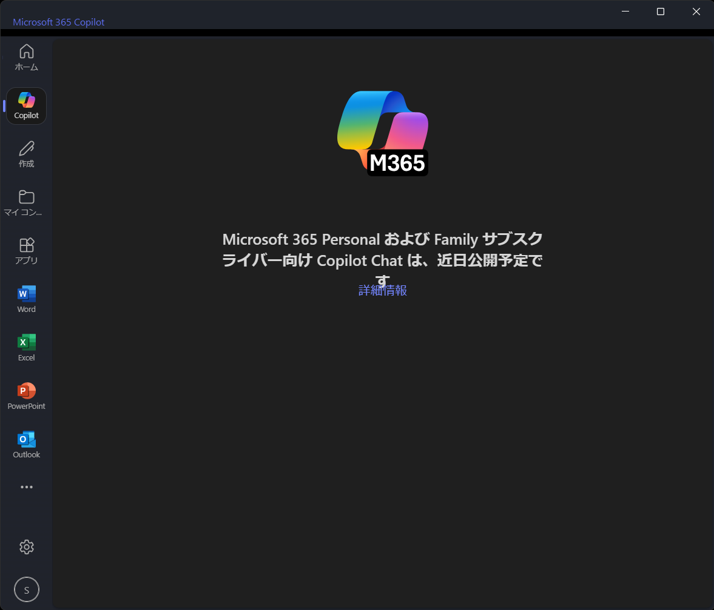Launch Outlook from the sidebar
714x610 pixels.
27,445
